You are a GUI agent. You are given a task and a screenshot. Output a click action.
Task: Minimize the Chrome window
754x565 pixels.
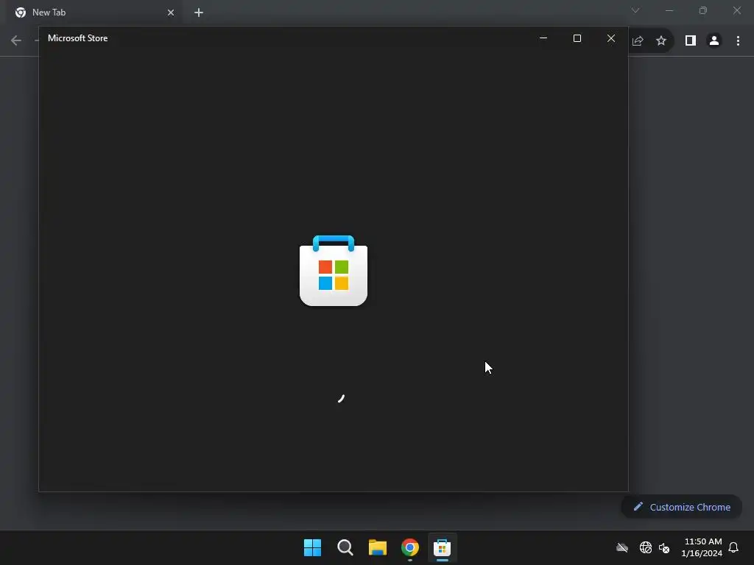click(669, 10)
